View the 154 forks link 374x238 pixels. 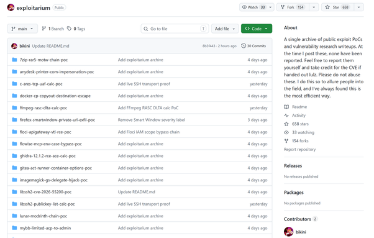[300, 141]
